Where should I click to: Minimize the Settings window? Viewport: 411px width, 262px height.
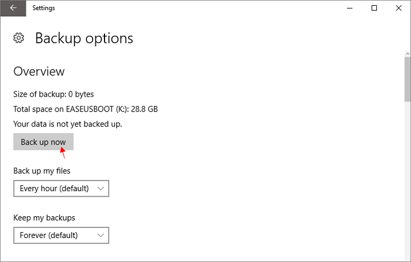coord(350,8)
